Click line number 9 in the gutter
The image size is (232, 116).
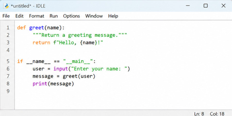[8, 91]
